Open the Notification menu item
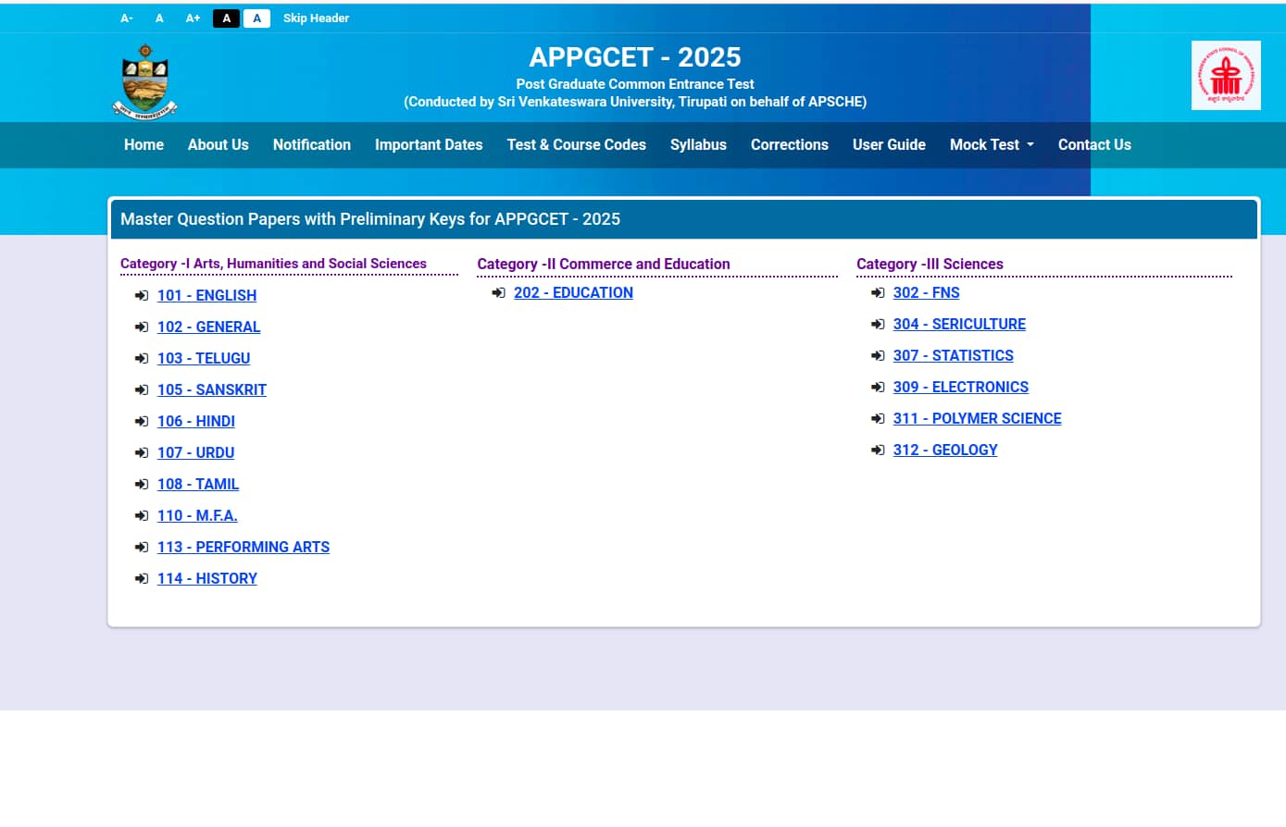The image size is (1286, 827). click(312, 145)
